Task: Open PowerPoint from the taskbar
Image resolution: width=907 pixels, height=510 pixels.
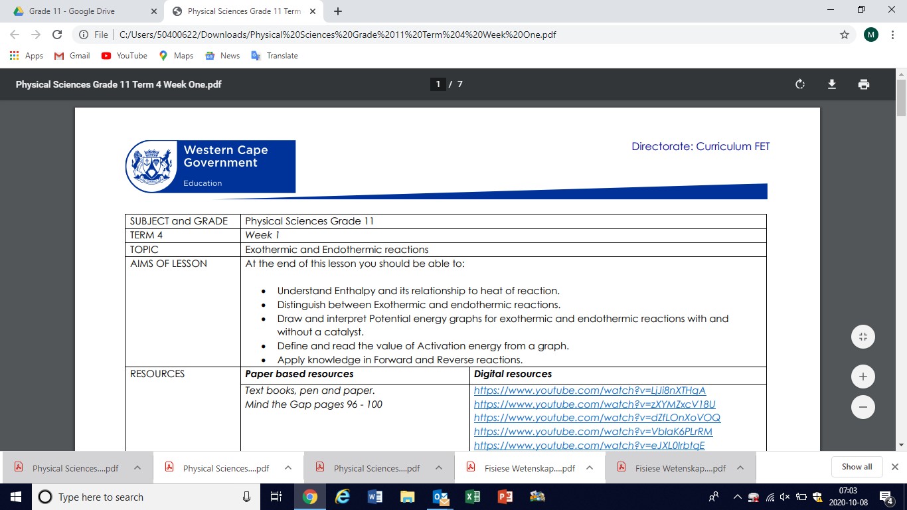Action: [505, 497]
